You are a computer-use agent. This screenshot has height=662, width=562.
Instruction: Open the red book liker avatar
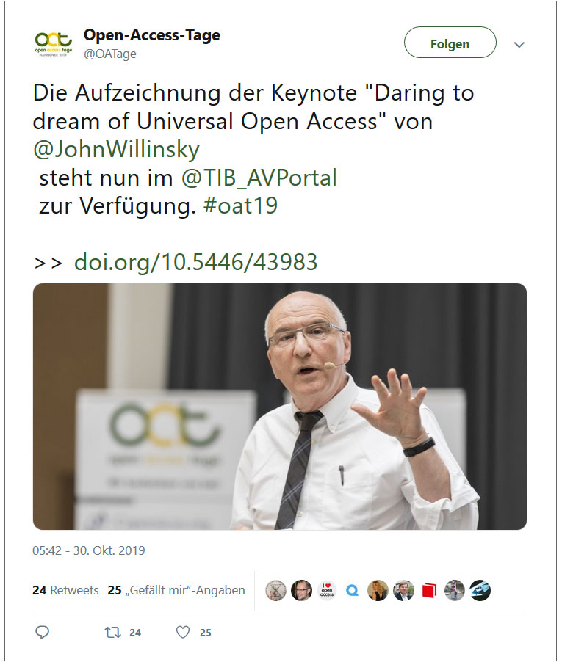tap(429, 590)
